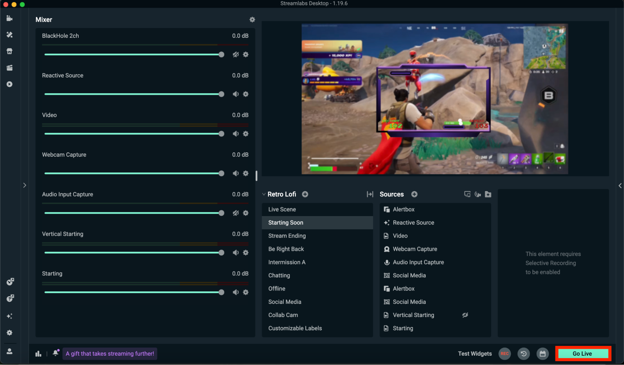Click the Go Live button
The width and height of the screenshot is (624, 365).
[x=582, y=353]
